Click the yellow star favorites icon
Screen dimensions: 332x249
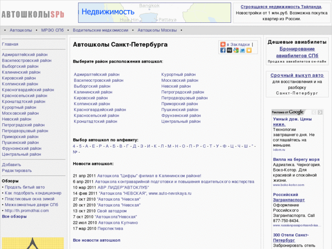[x=249, y=50]
